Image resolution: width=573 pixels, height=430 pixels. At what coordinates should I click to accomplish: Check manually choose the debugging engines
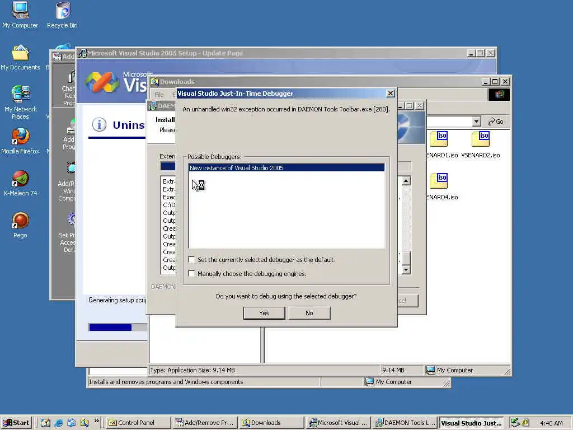click(191, 273)
